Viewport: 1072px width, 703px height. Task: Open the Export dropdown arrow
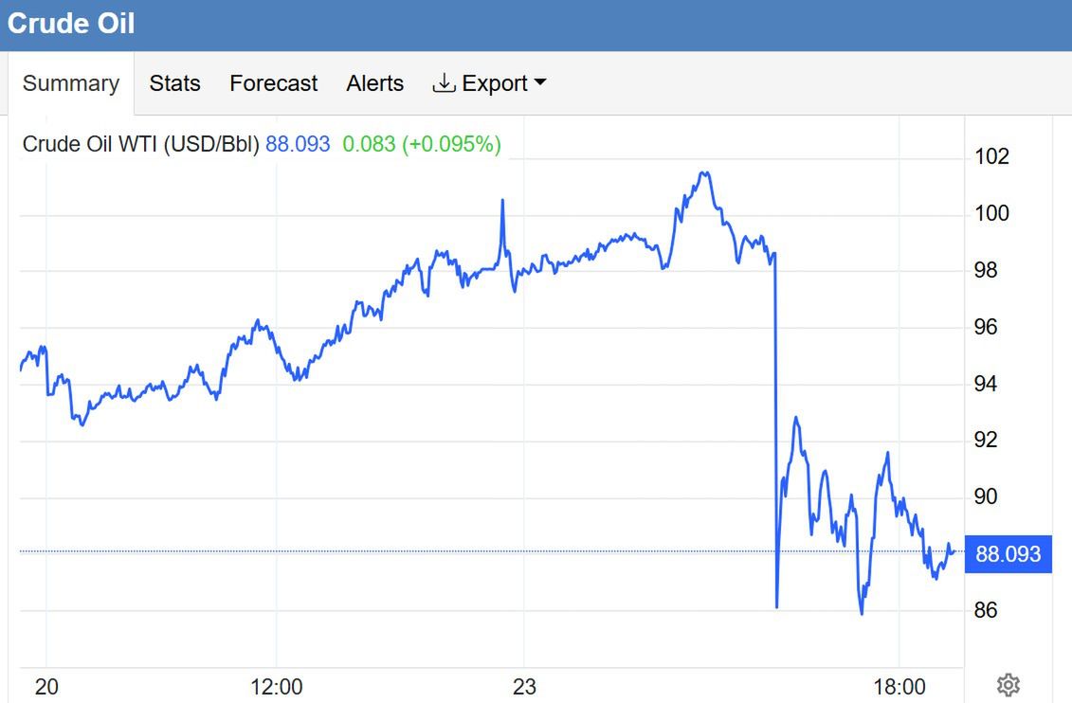coord(542,83)
